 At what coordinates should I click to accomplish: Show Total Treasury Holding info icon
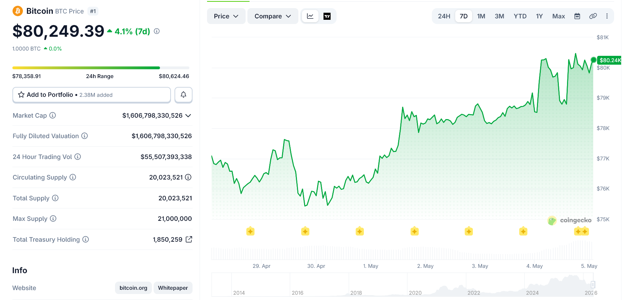click(86, 239)
